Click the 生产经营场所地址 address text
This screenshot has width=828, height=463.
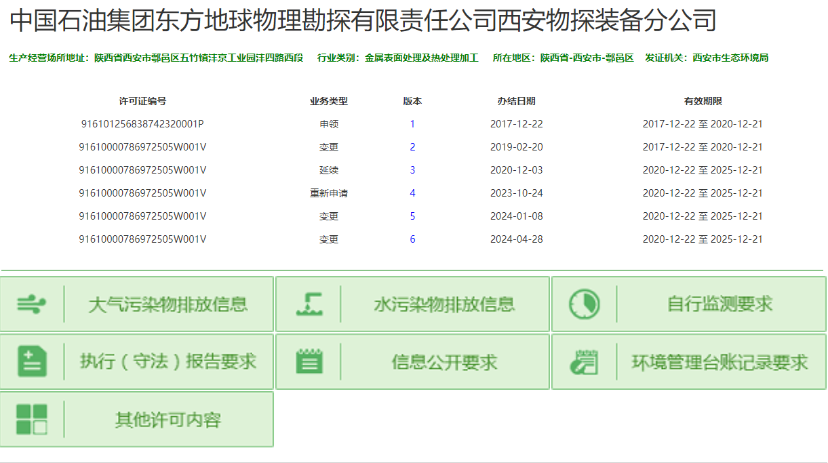click(156, 58)
